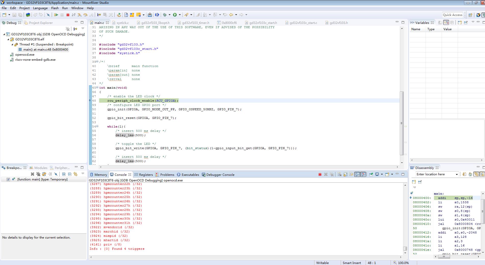Click the console vertical scrollbar
The image size is (485, 265).
pos(405,219)
